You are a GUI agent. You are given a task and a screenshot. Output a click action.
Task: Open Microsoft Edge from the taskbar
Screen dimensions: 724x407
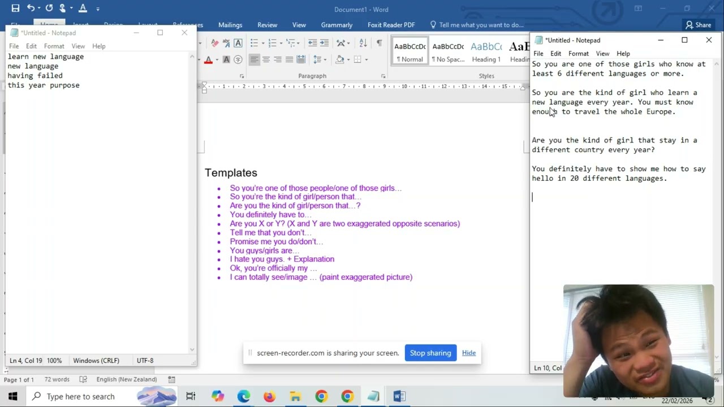coord(243,396)
